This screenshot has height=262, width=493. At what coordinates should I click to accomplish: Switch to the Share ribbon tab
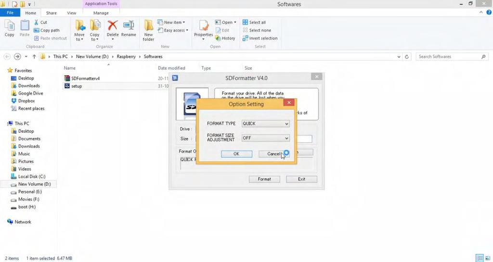tap(51, 13)
